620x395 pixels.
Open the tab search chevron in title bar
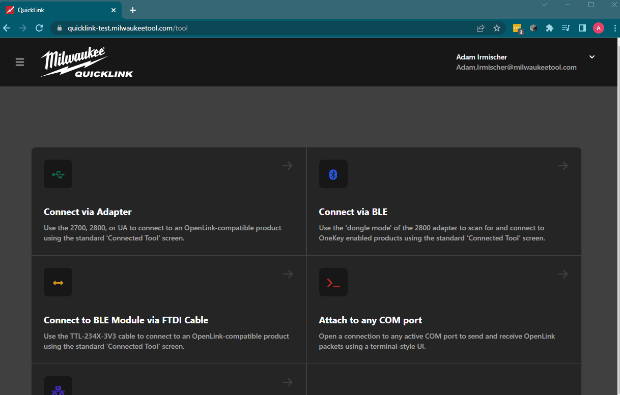coord(544,5)
